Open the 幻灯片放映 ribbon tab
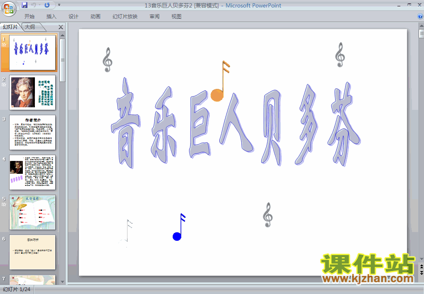 [x=125, y=17]
